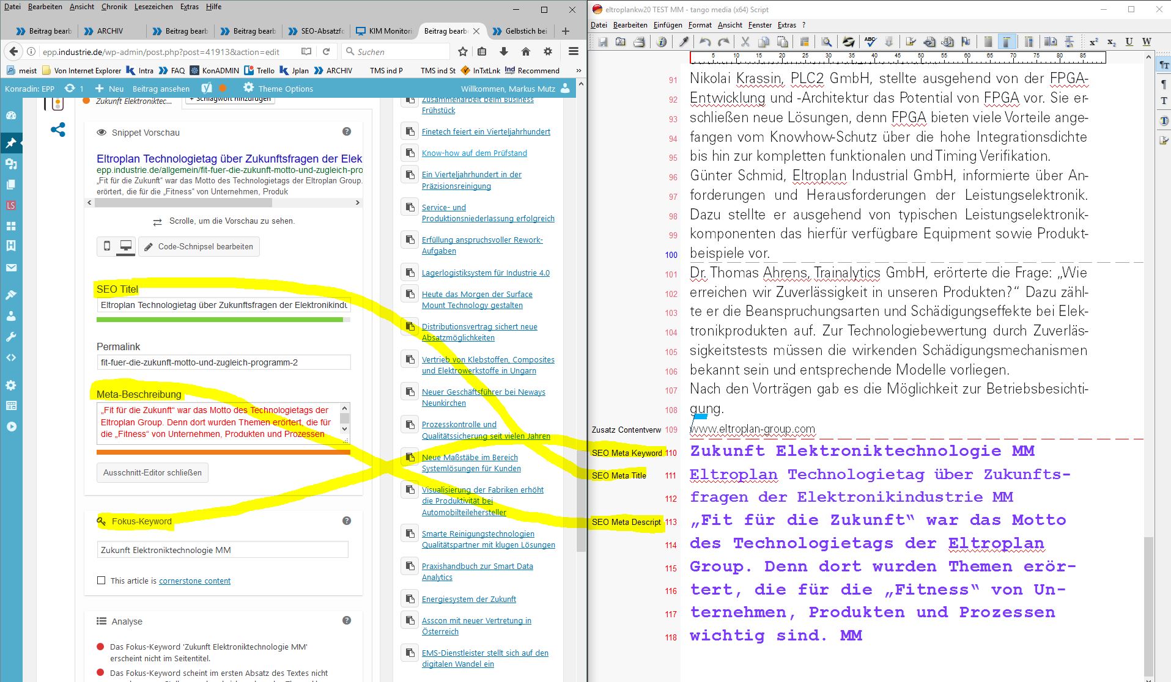Image resolution: width=1171 pixels, height=682 pixels.
Task: Click the spell check ABC icon
Action: point(870,42)
